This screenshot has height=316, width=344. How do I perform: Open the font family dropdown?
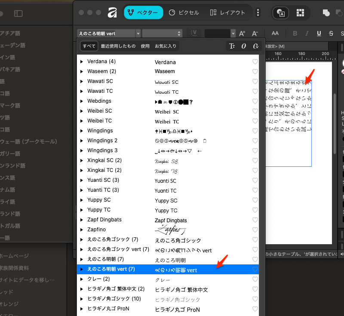[138, 33]
